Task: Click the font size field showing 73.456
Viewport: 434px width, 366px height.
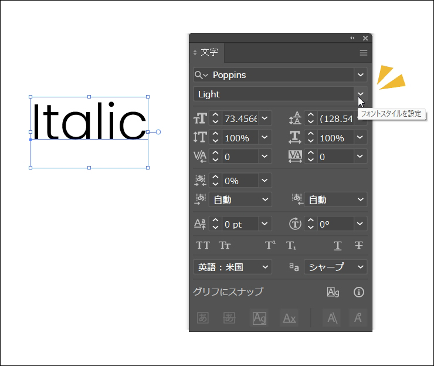Action: [x=240, y=119]
